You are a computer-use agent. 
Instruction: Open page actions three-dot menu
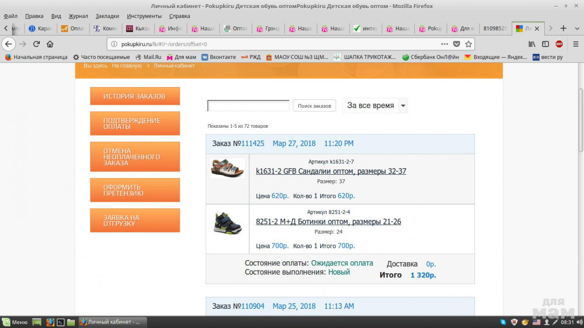click(444, 44)
